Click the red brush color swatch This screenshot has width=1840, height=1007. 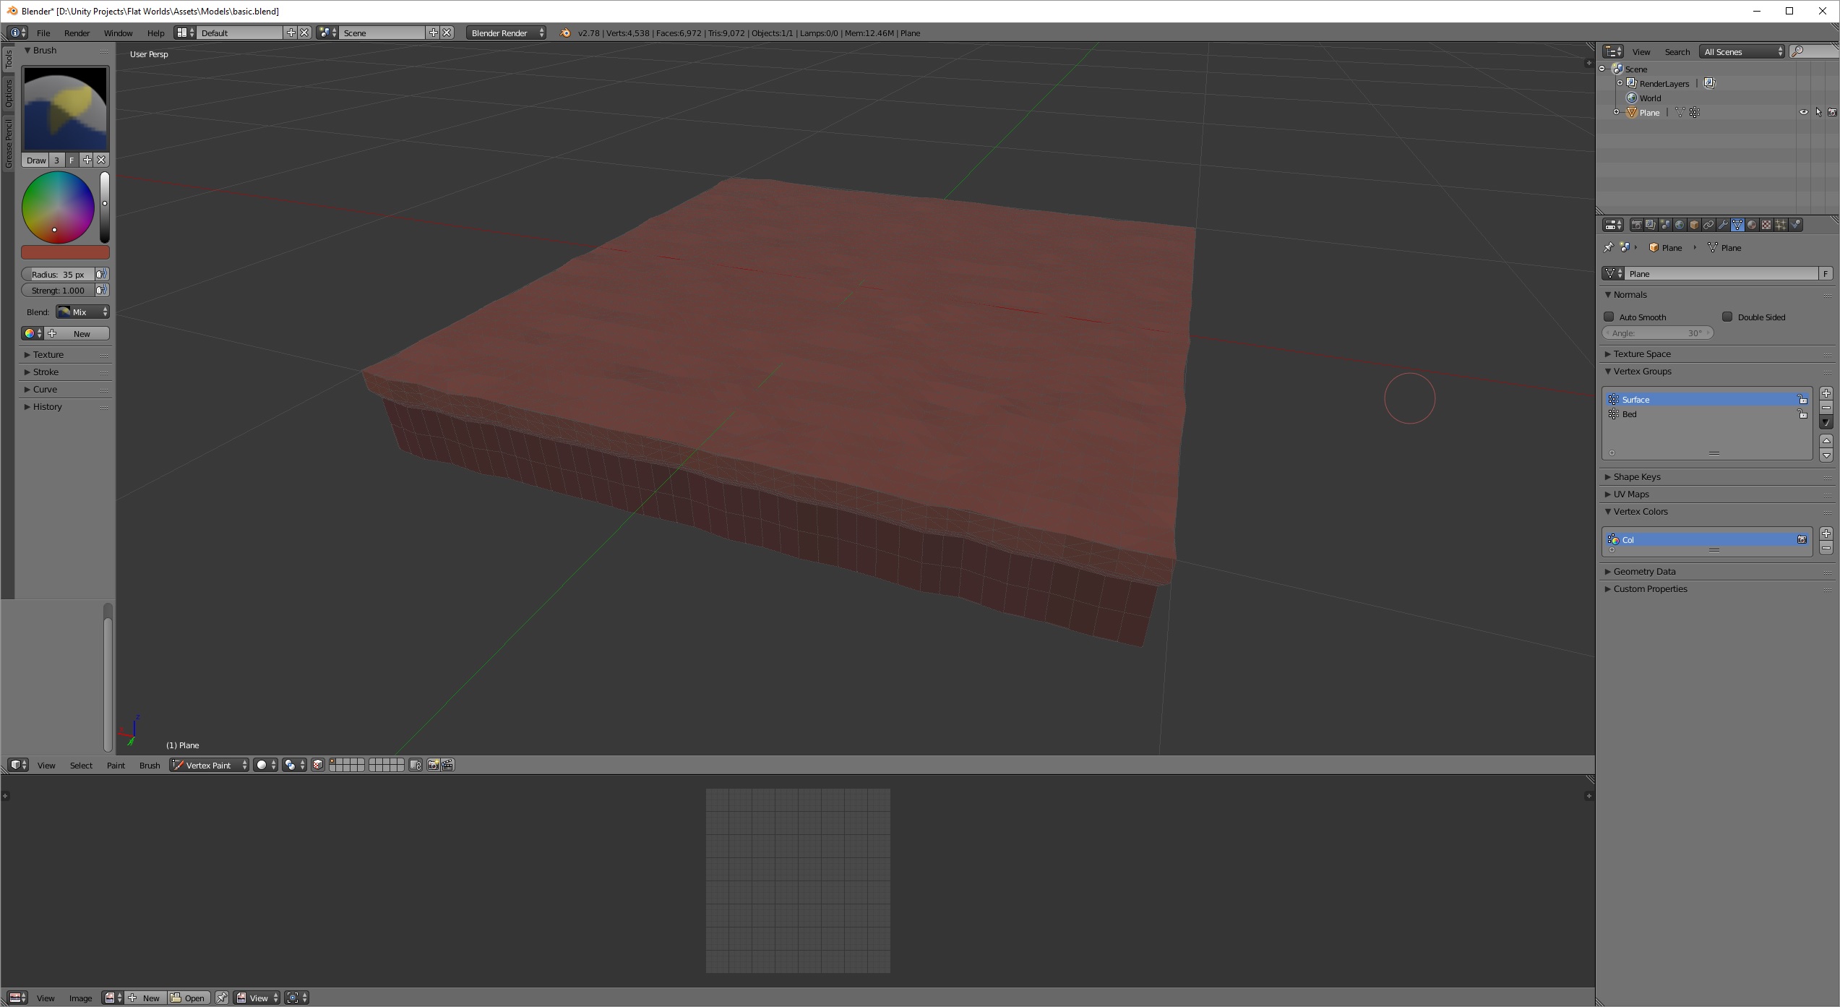pos(65,252)
